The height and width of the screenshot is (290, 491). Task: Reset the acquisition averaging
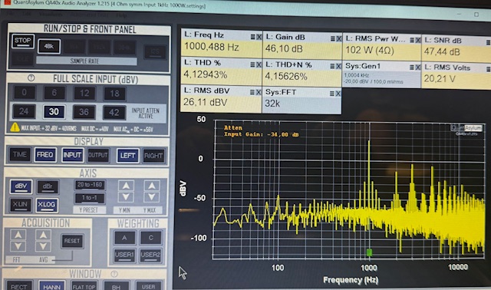click(x=72, y=241)
